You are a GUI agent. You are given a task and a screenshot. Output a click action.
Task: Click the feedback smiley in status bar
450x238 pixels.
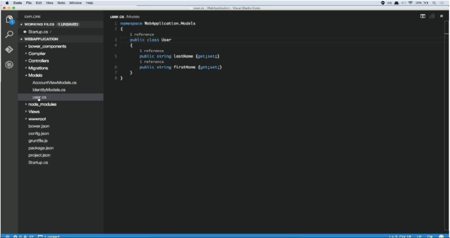click(441, 237)
